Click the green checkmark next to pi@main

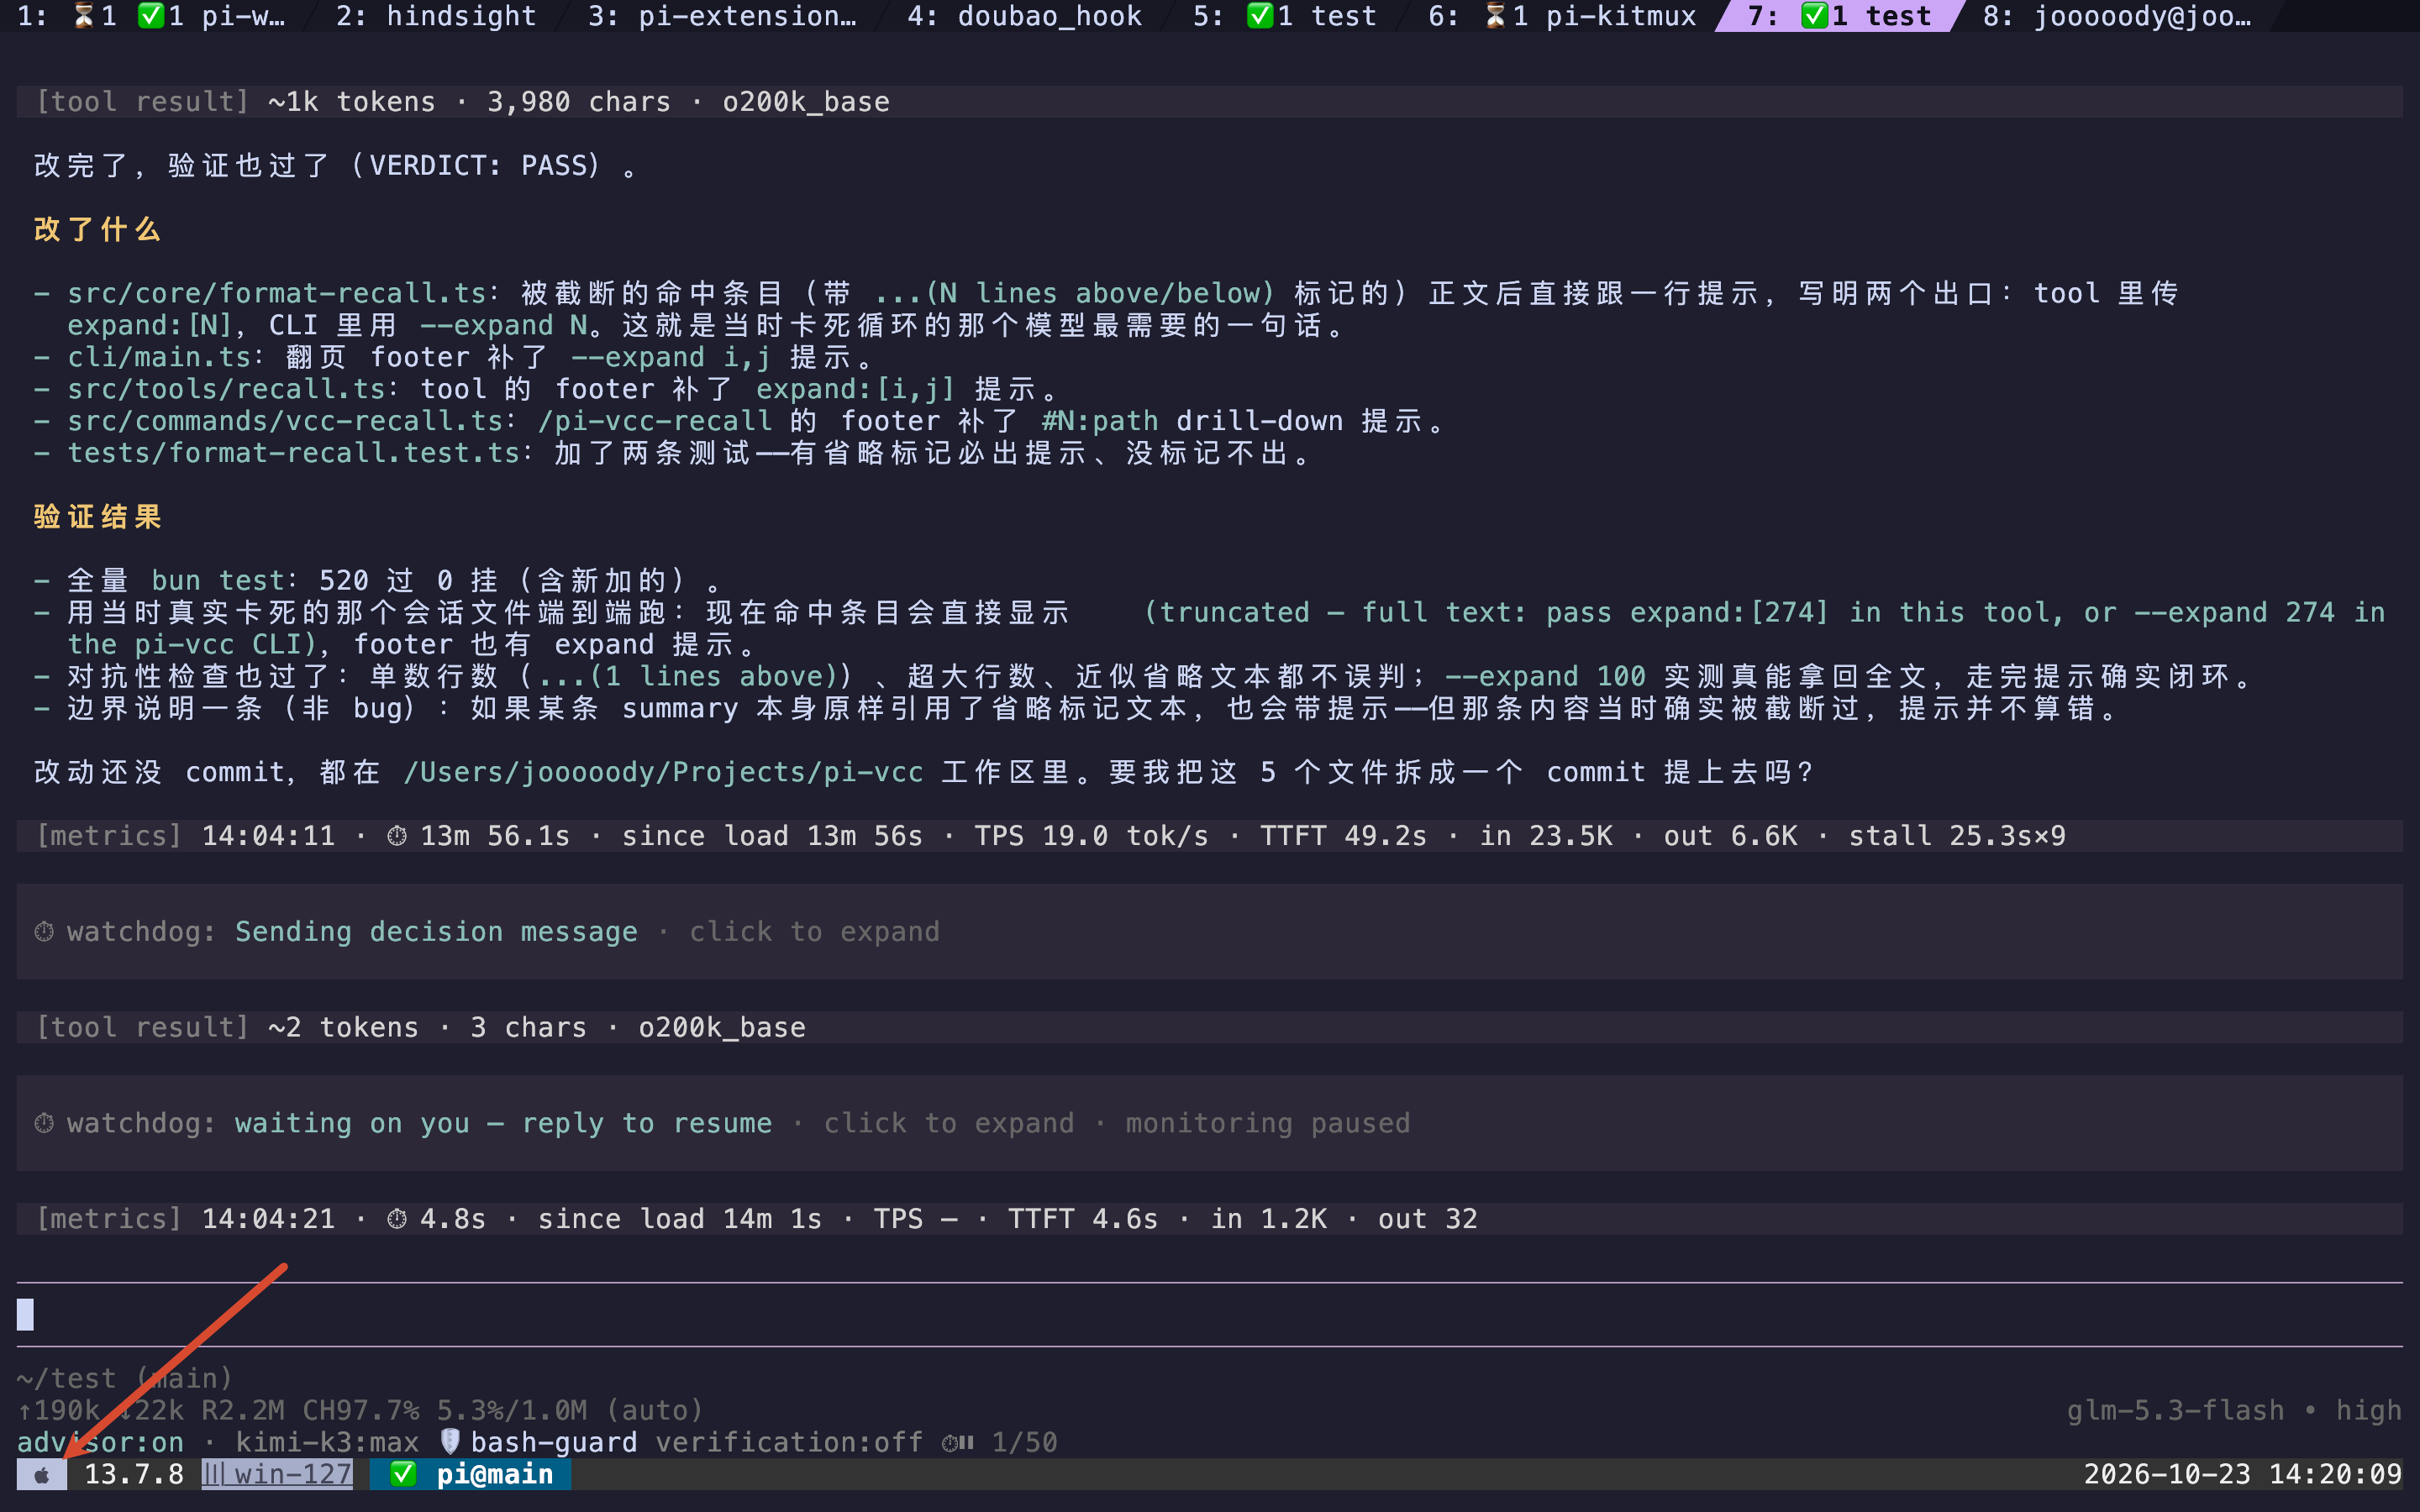(x=403, y=1474)
